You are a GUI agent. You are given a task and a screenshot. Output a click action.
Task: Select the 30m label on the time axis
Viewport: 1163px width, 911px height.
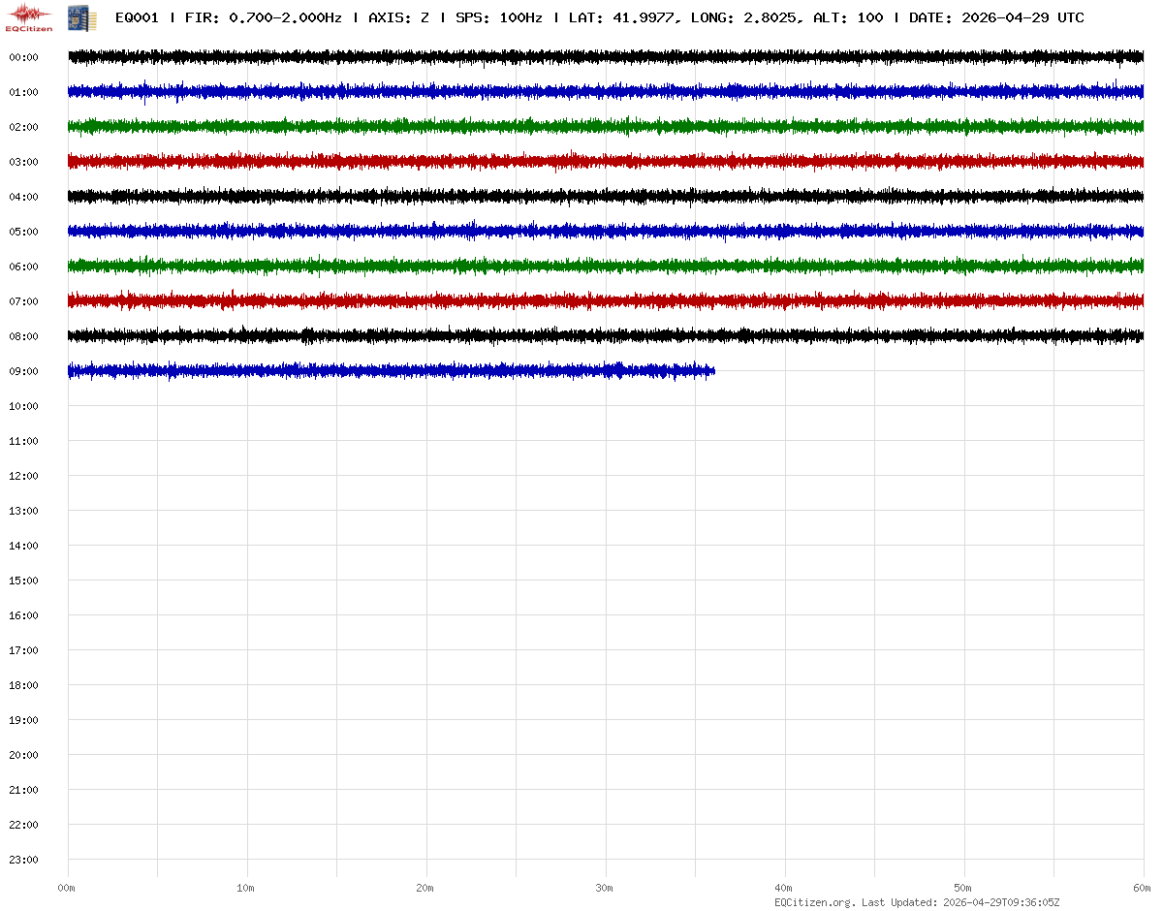pyautogui.click(x=605, y=889)
